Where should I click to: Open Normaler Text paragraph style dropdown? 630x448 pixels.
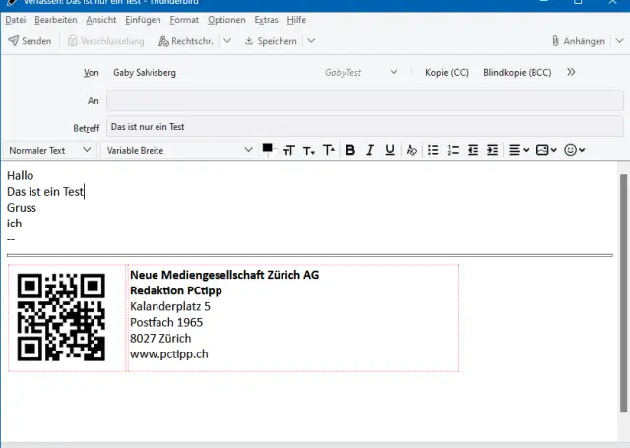coord(49,150)
